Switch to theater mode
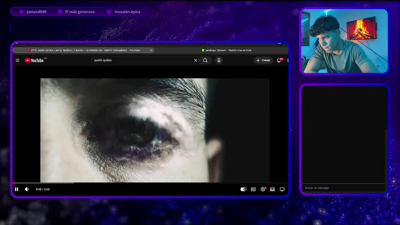The height and width of the screenshot is (225, 400). pos(272,189)
